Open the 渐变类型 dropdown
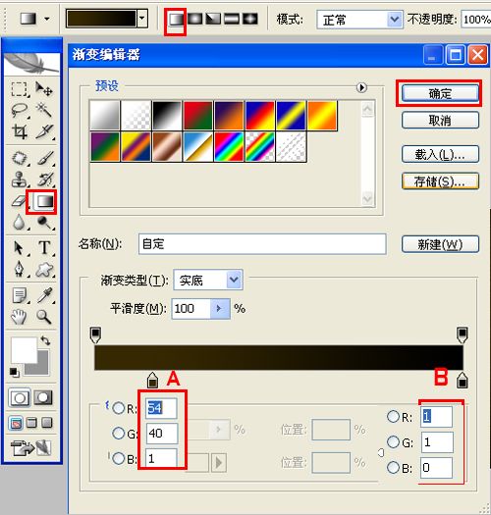Image resolution: width=491 pixels, height=515 pixels. click(x=234, y=280)
